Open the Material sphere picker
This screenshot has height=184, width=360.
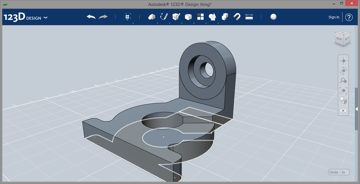click(x=273, y=17)
